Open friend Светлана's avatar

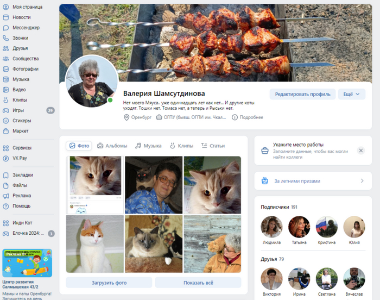click(x=326, y=279)
